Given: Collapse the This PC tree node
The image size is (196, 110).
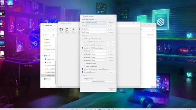Looking at the screenshot, I should pyautogui.click(x=42, y=56).
